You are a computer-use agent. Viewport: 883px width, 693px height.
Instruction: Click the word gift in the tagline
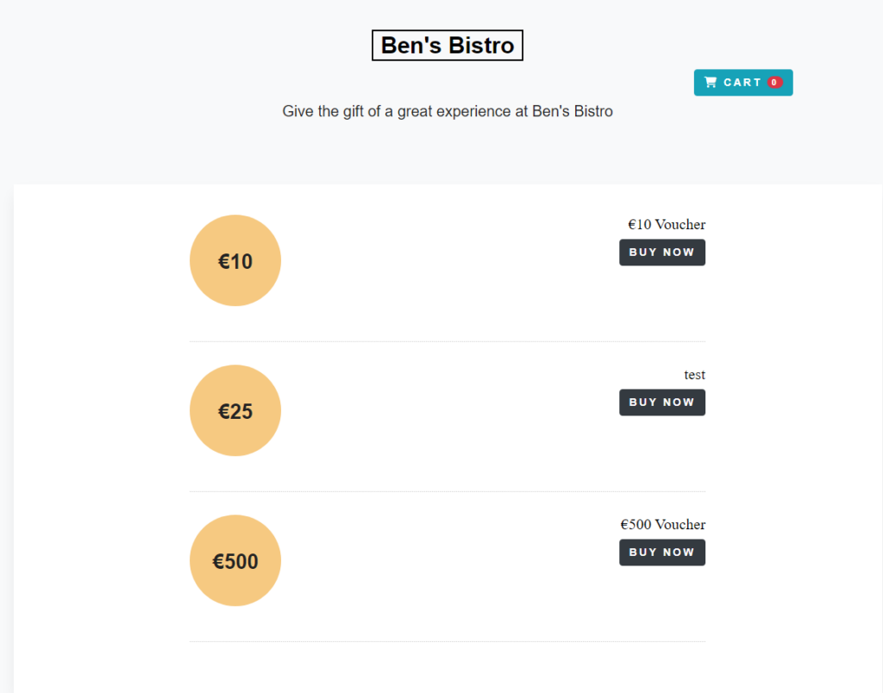[353, 111]
